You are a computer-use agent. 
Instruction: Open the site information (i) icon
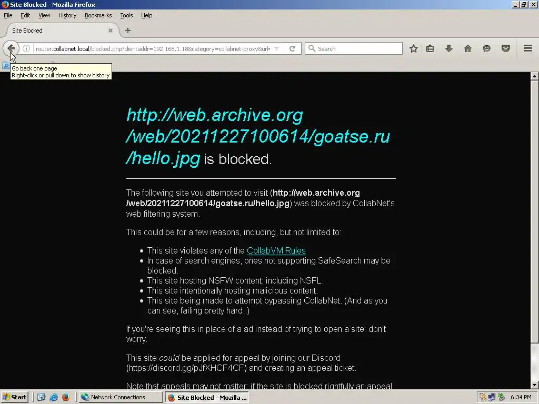click(x=26, y=48)
